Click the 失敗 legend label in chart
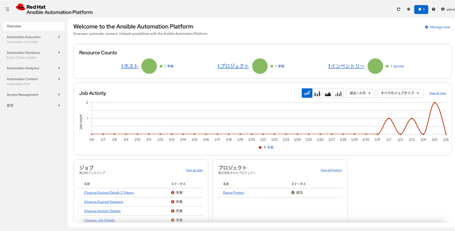Screen dimensions: 455x231 coord(270,147)
